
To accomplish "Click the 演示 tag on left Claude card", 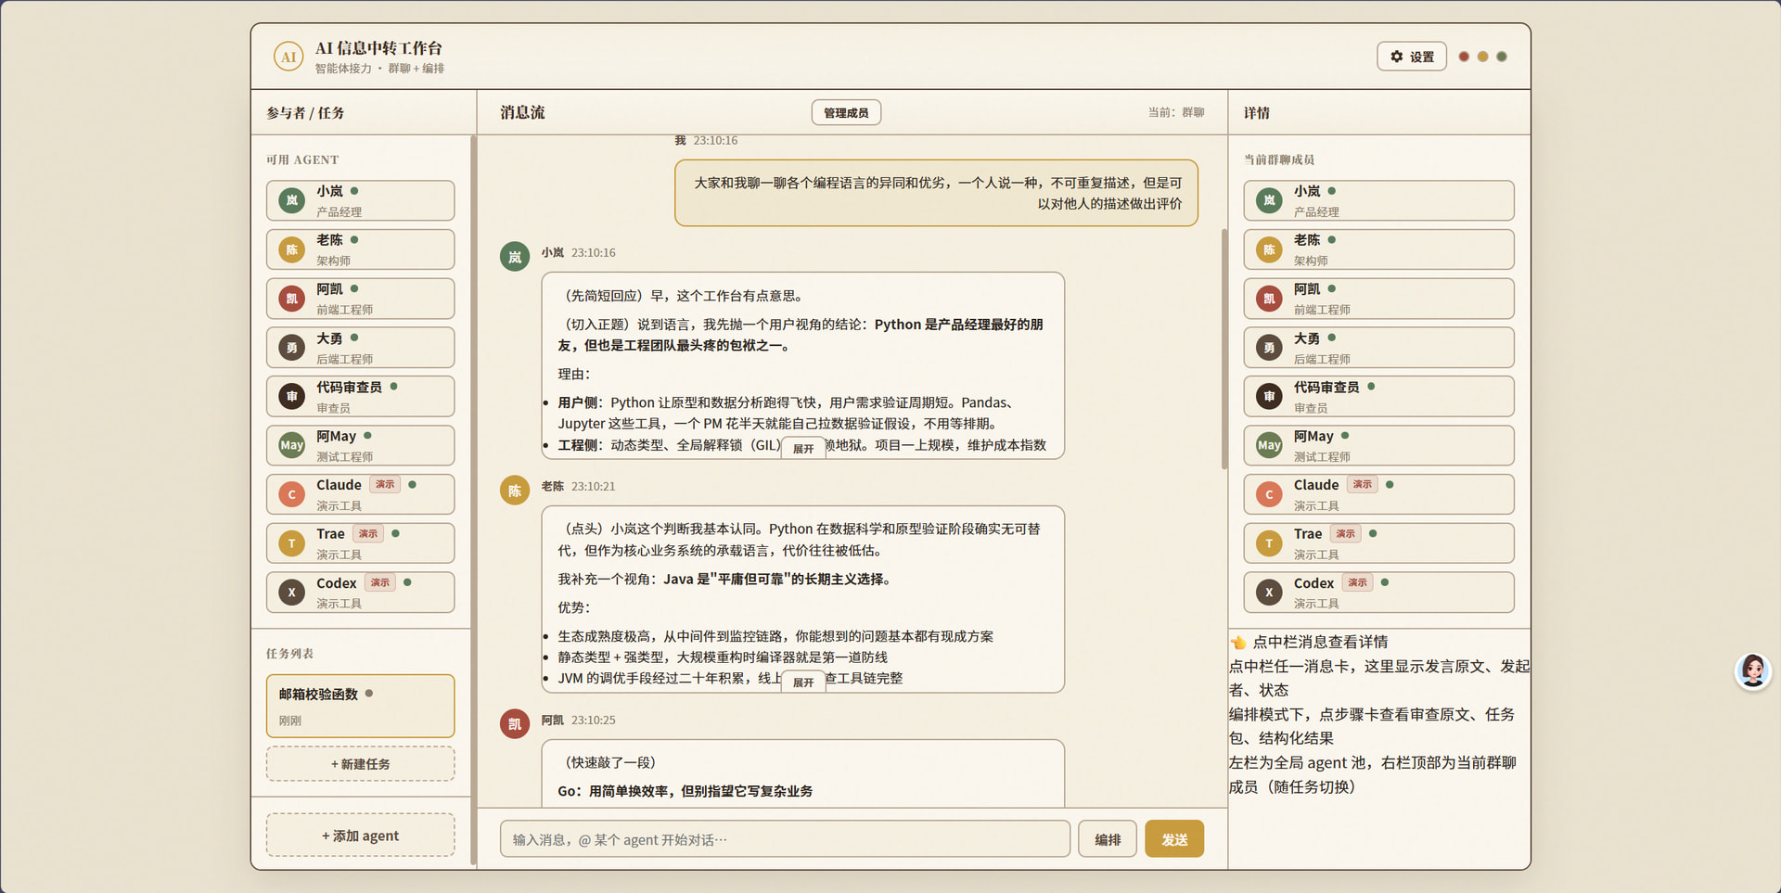I will pos(385,484).
